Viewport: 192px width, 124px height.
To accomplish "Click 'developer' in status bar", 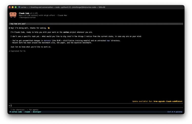I will tap(37, 112).
